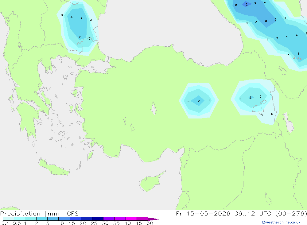Screen dimensions: 307x225
Task: Click the '40' legend scale label
Action: pyautogui.click(x=127, y=223)
